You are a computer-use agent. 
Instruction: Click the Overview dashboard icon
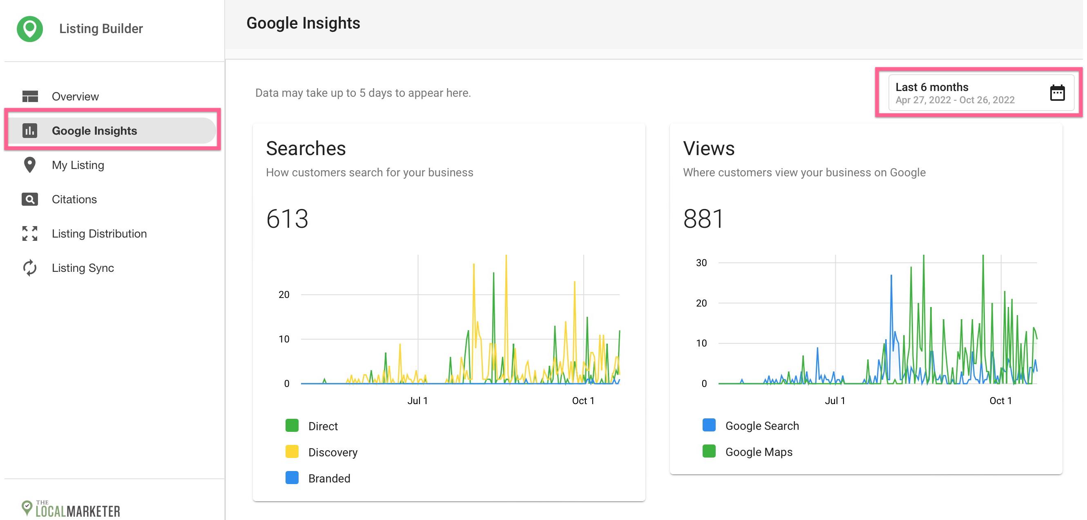(x=30, y=97)
